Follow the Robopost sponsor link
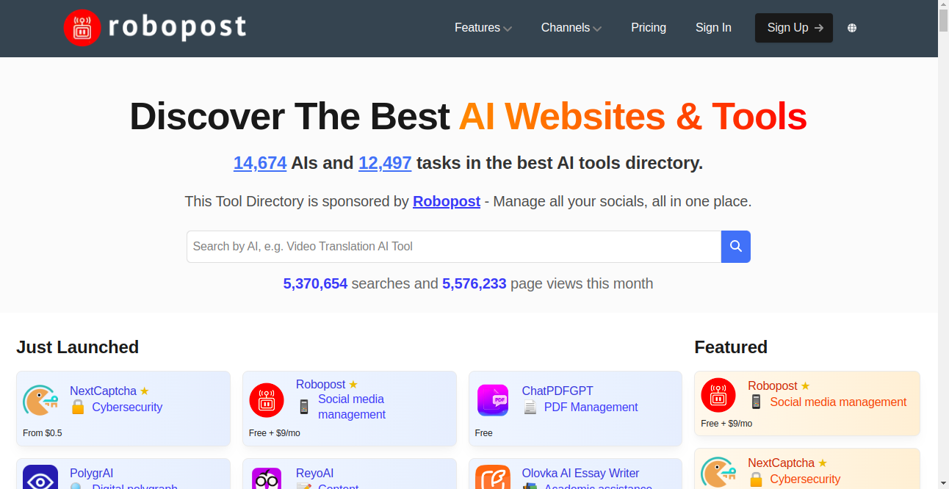The height and width of the screenshot is (489, 949). pos(447,201)
